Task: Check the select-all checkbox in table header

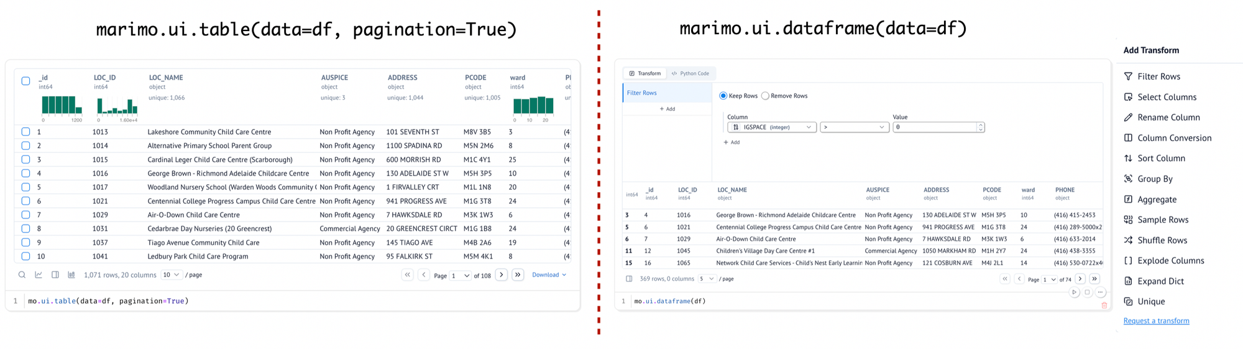Action: [x=25, y=81]
